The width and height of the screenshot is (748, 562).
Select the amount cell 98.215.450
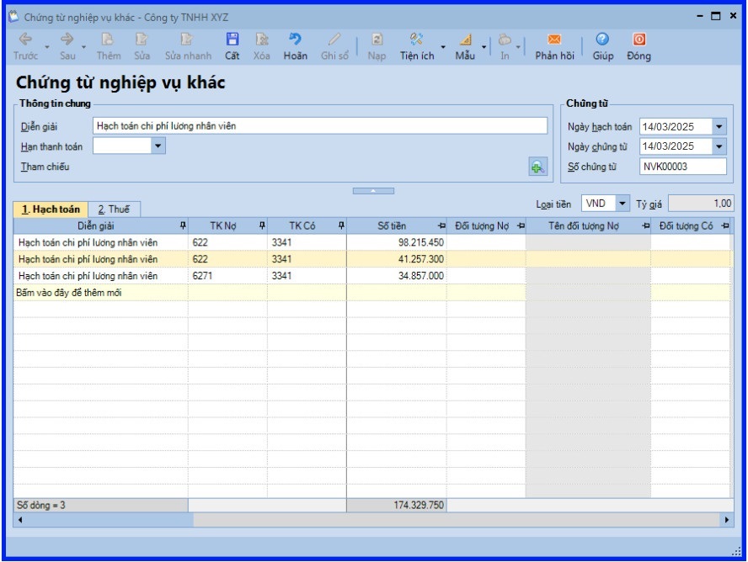397,242
